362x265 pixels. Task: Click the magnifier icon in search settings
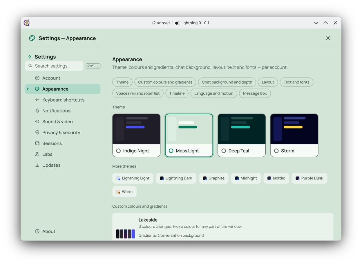click(x=30, y=66)
